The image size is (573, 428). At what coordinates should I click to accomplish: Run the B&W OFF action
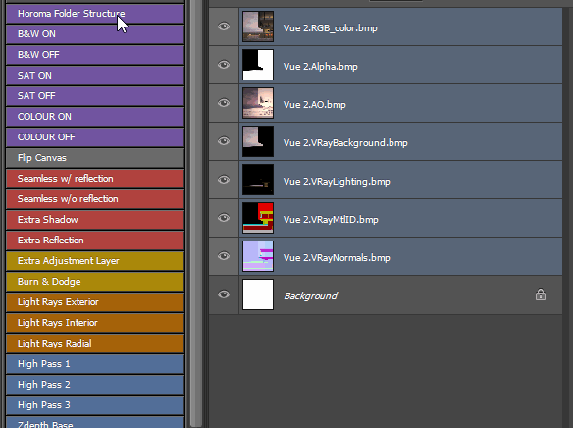(94, 55)
